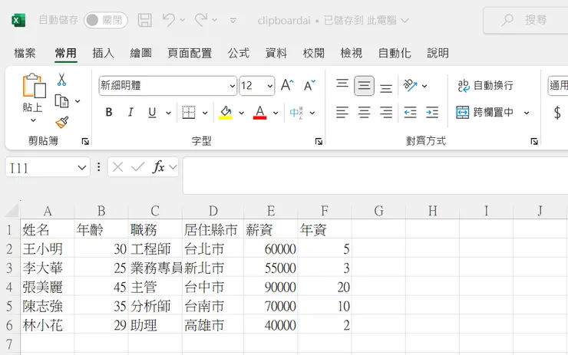Click the Decrease Font Size icon

309,85
